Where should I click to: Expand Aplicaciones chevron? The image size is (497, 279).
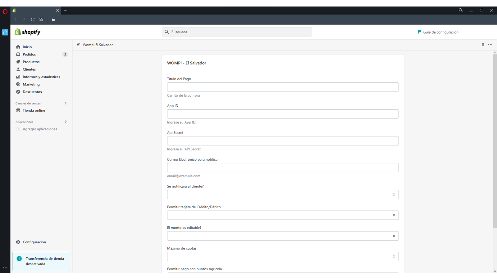click(66, 122)
